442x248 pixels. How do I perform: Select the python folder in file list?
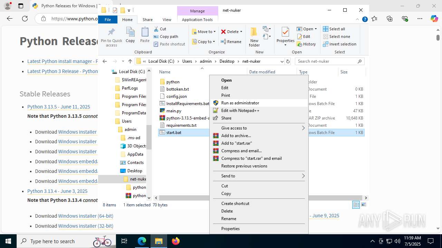(x=173, y=82)
